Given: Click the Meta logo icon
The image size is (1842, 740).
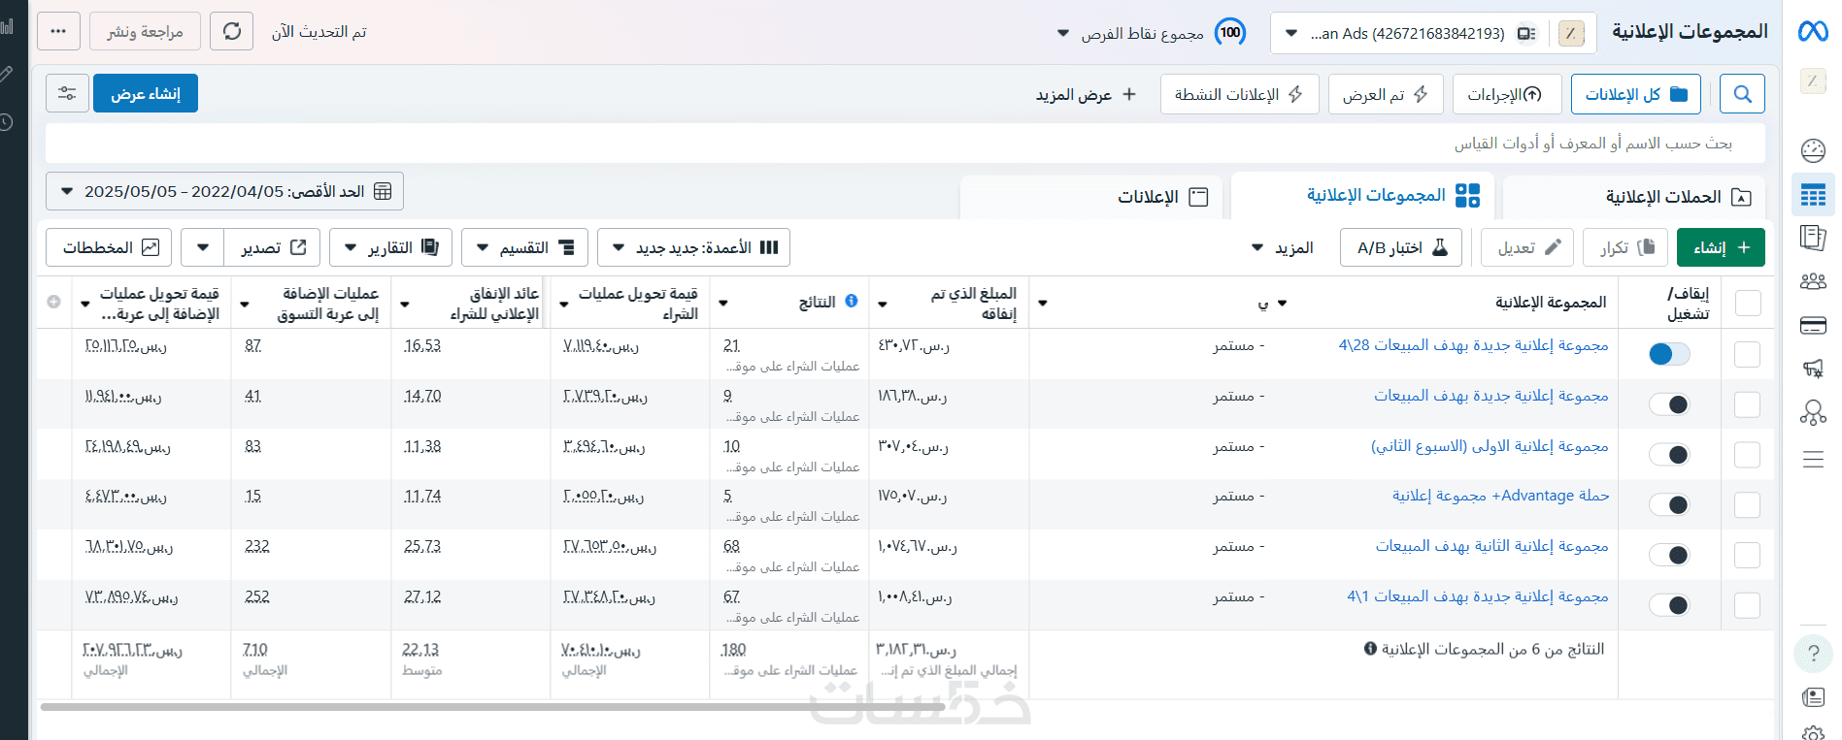Looking at the screenshot, I should [1812, 32].
